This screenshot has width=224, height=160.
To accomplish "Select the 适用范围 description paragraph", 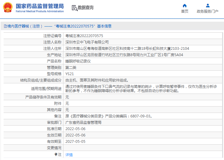I will pyautogui.click(x=141, y=88).
